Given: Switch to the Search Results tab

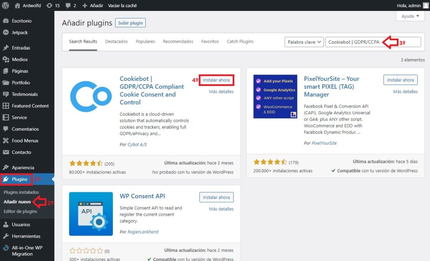Looking at the screenshot, I should (83, 41).
